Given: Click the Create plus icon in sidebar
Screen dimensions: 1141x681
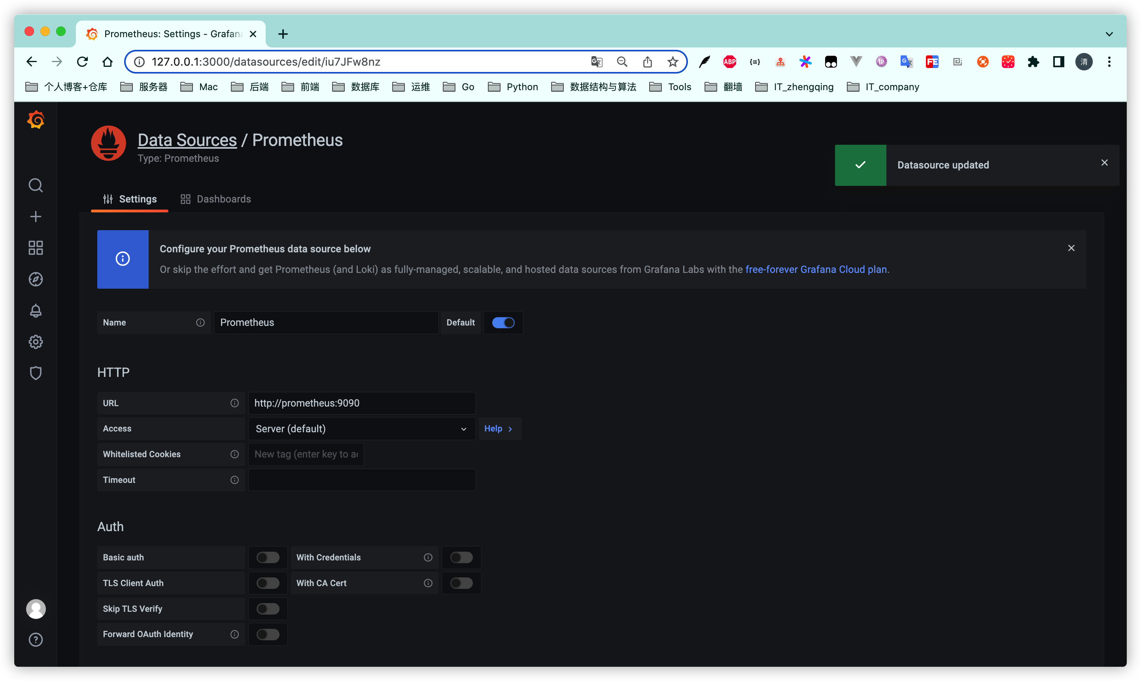Looking at the screenshot, I should [x=35, y=217].
